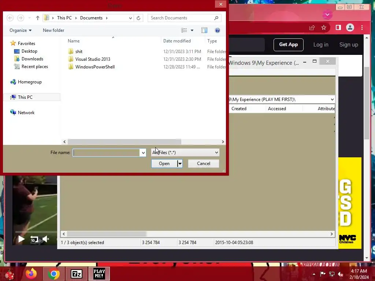Select the Visual Studio 2013 folder
The height and width of the screenshot is (281, 375).
(x=93, y=59)
